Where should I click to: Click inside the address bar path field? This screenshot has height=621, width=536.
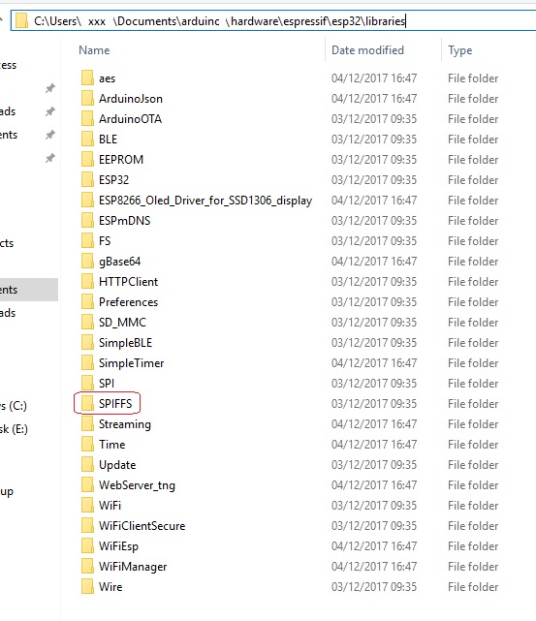pos(273,20)
